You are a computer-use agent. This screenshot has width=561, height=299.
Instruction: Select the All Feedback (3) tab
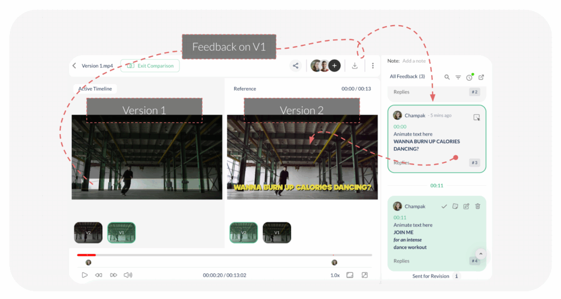407,77
